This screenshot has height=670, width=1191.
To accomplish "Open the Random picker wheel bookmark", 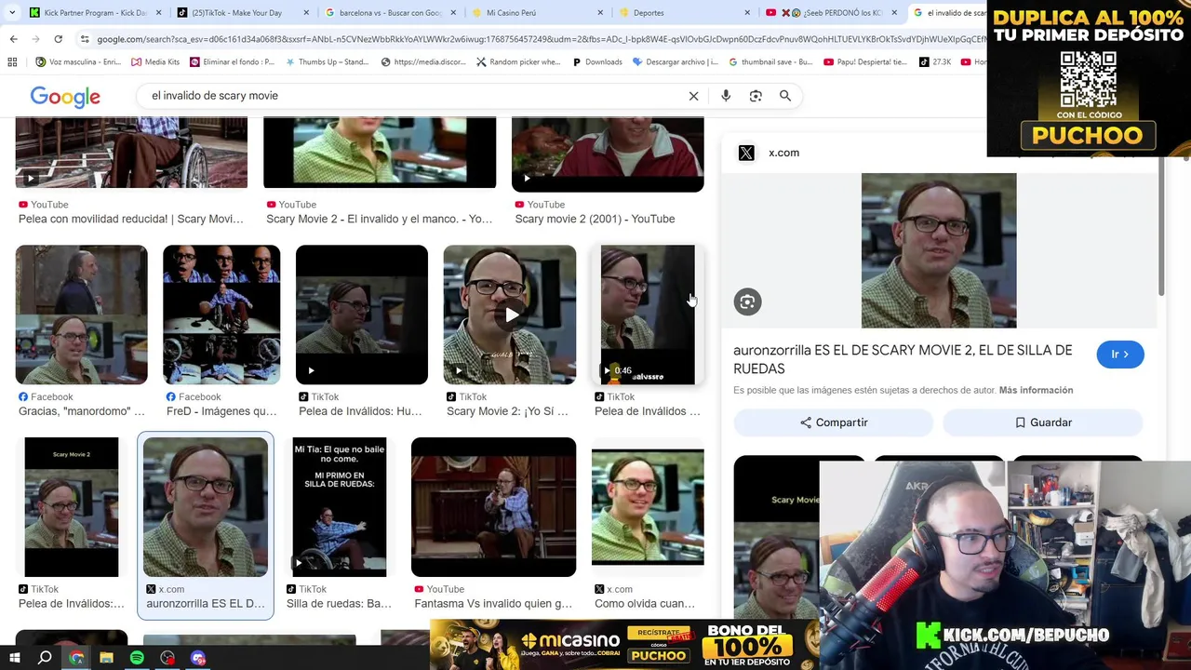I will pos(518,62).
